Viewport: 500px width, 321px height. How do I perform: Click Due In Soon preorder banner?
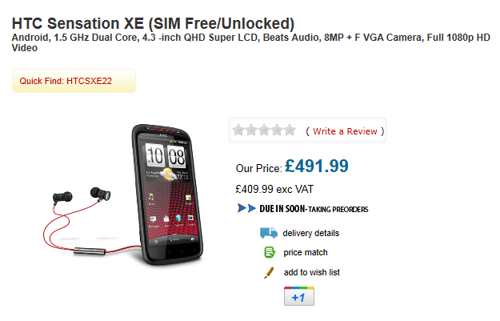[x=302, y=209]
